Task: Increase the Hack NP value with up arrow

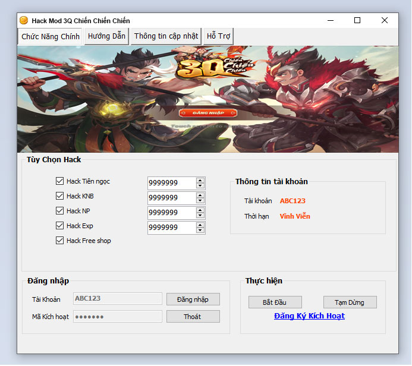Action: (x=200, y=210)
